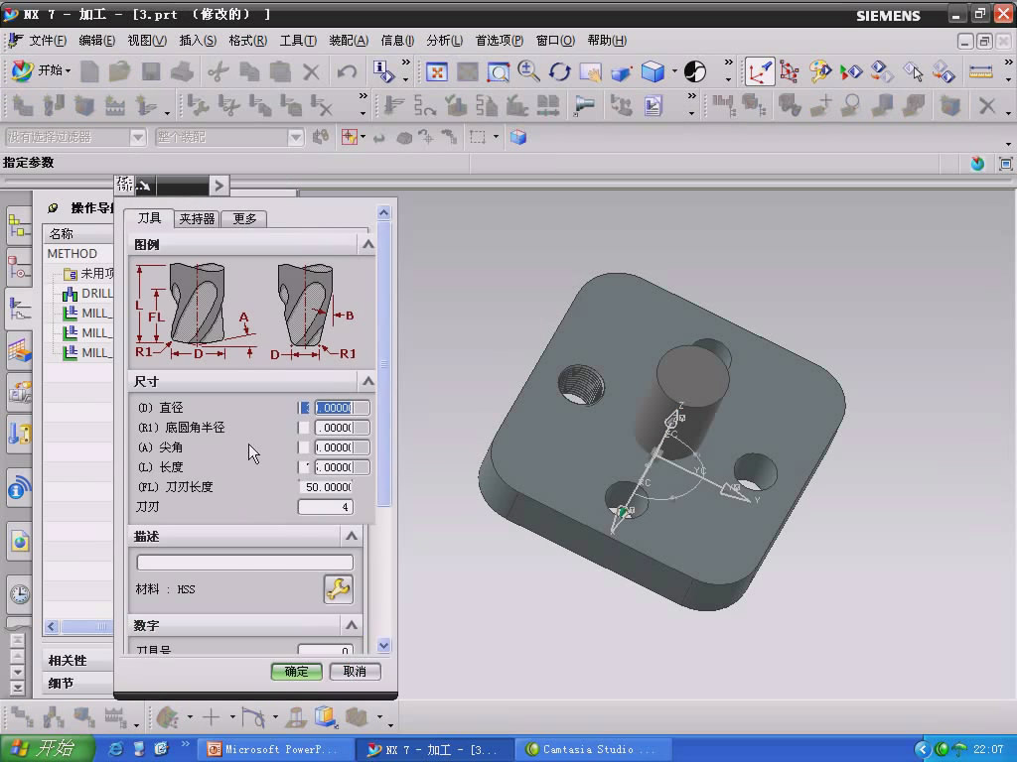This screenshot has height=762, width=1017.
Task: Select the 未用项 tree item
Action: point(88,274)
